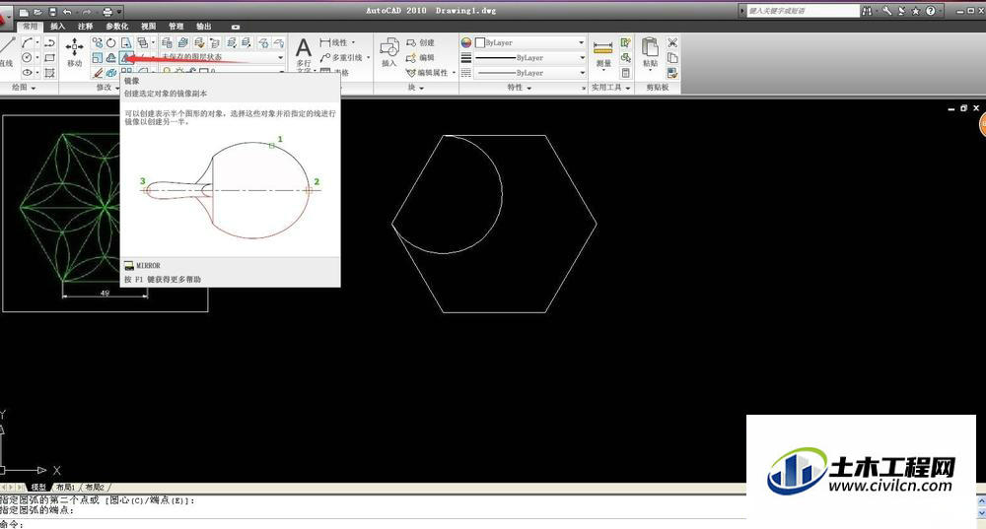Select the Rotate tool
Image resolution: width=986 pixels, height=529 pixels.
[x=111, y=42]
